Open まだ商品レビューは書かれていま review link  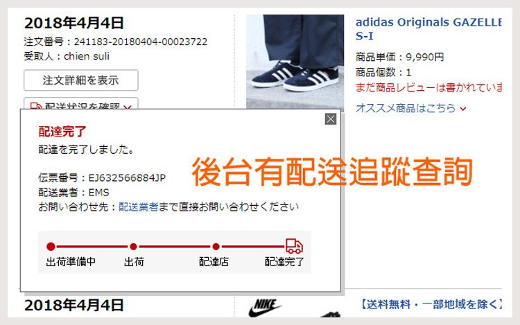(x=428, y=87)
